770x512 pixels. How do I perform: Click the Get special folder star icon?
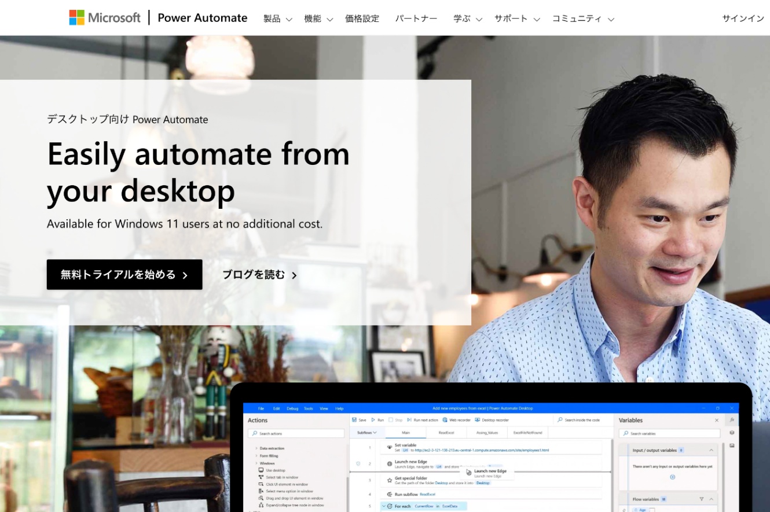coord(390,480)
